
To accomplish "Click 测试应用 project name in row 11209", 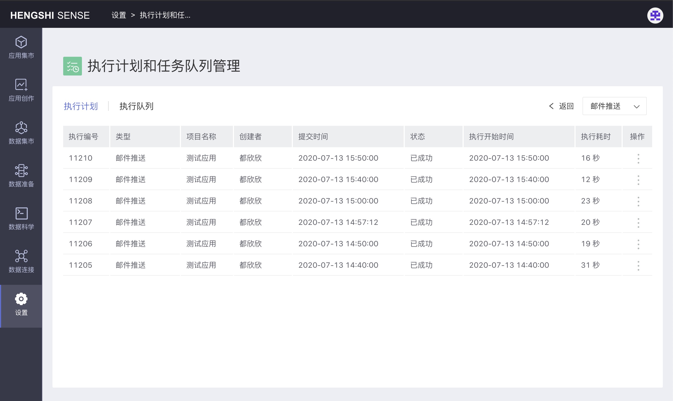I will (x=201, y=179).
